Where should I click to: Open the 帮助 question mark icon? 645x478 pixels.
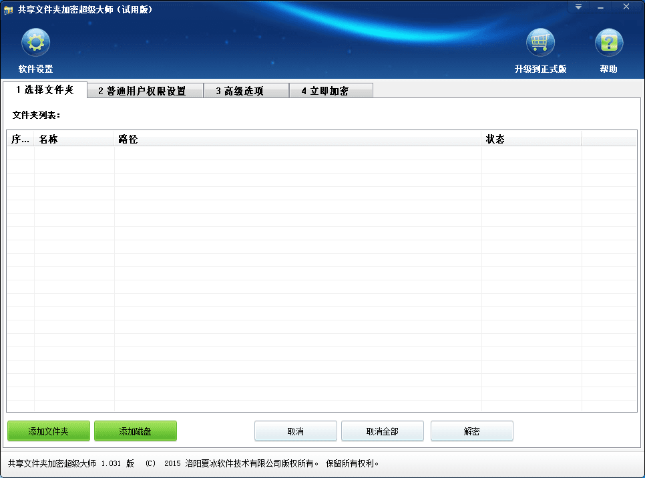point(608,43)
